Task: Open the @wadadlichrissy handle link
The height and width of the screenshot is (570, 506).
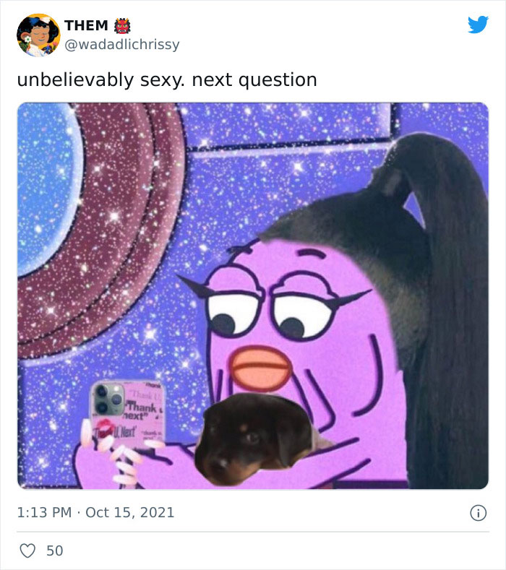Action: coord(122,45)
